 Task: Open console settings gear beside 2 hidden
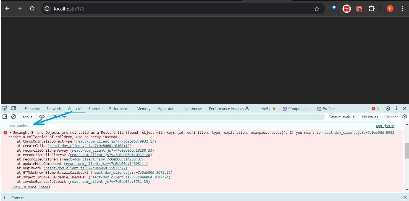pos(405,117)
